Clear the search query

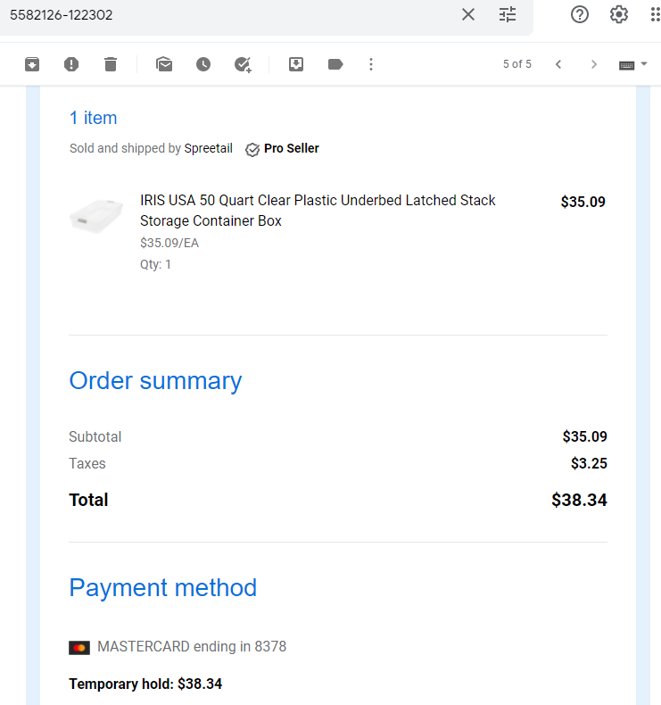(x=468, y=14)
